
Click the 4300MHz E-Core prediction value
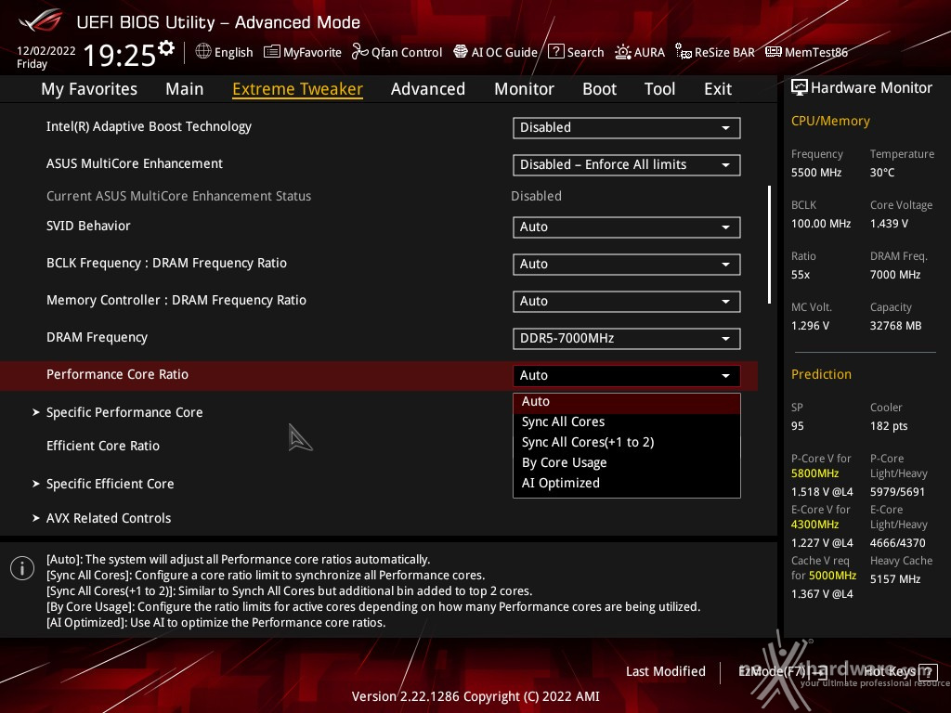[x=814, y=525]
